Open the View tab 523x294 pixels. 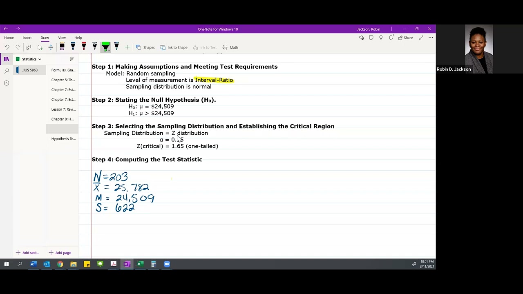tap(62, 38)
